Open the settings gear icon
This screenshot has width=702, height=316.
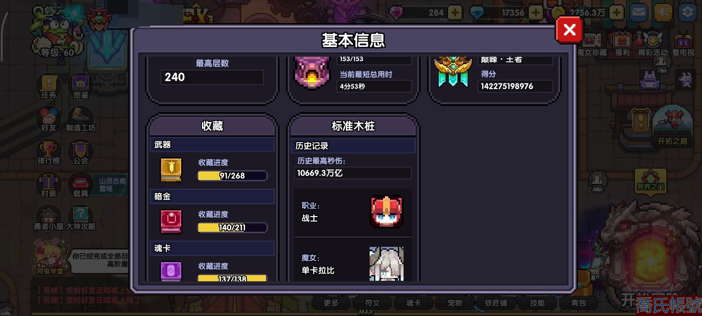tap(687, 12)
